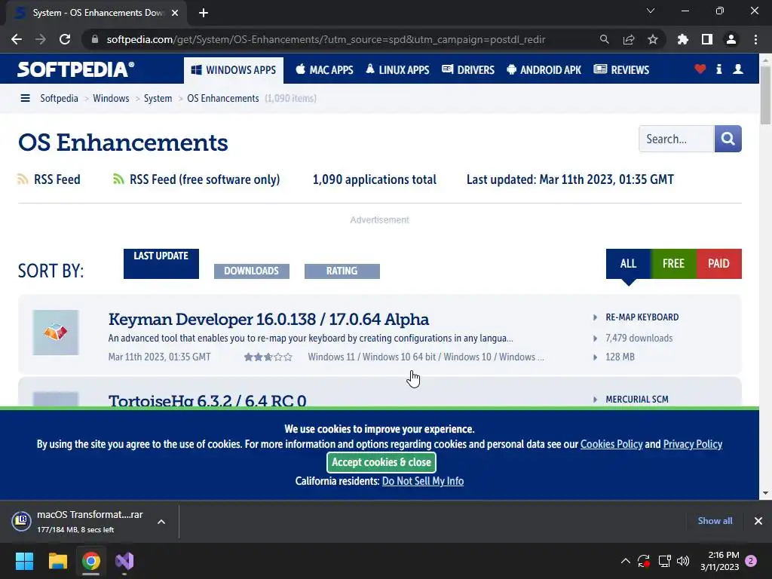Viewport: 772px width, 579px height.
Task: Switch to the Linux Apps section
Action: (x=397, y=70)
